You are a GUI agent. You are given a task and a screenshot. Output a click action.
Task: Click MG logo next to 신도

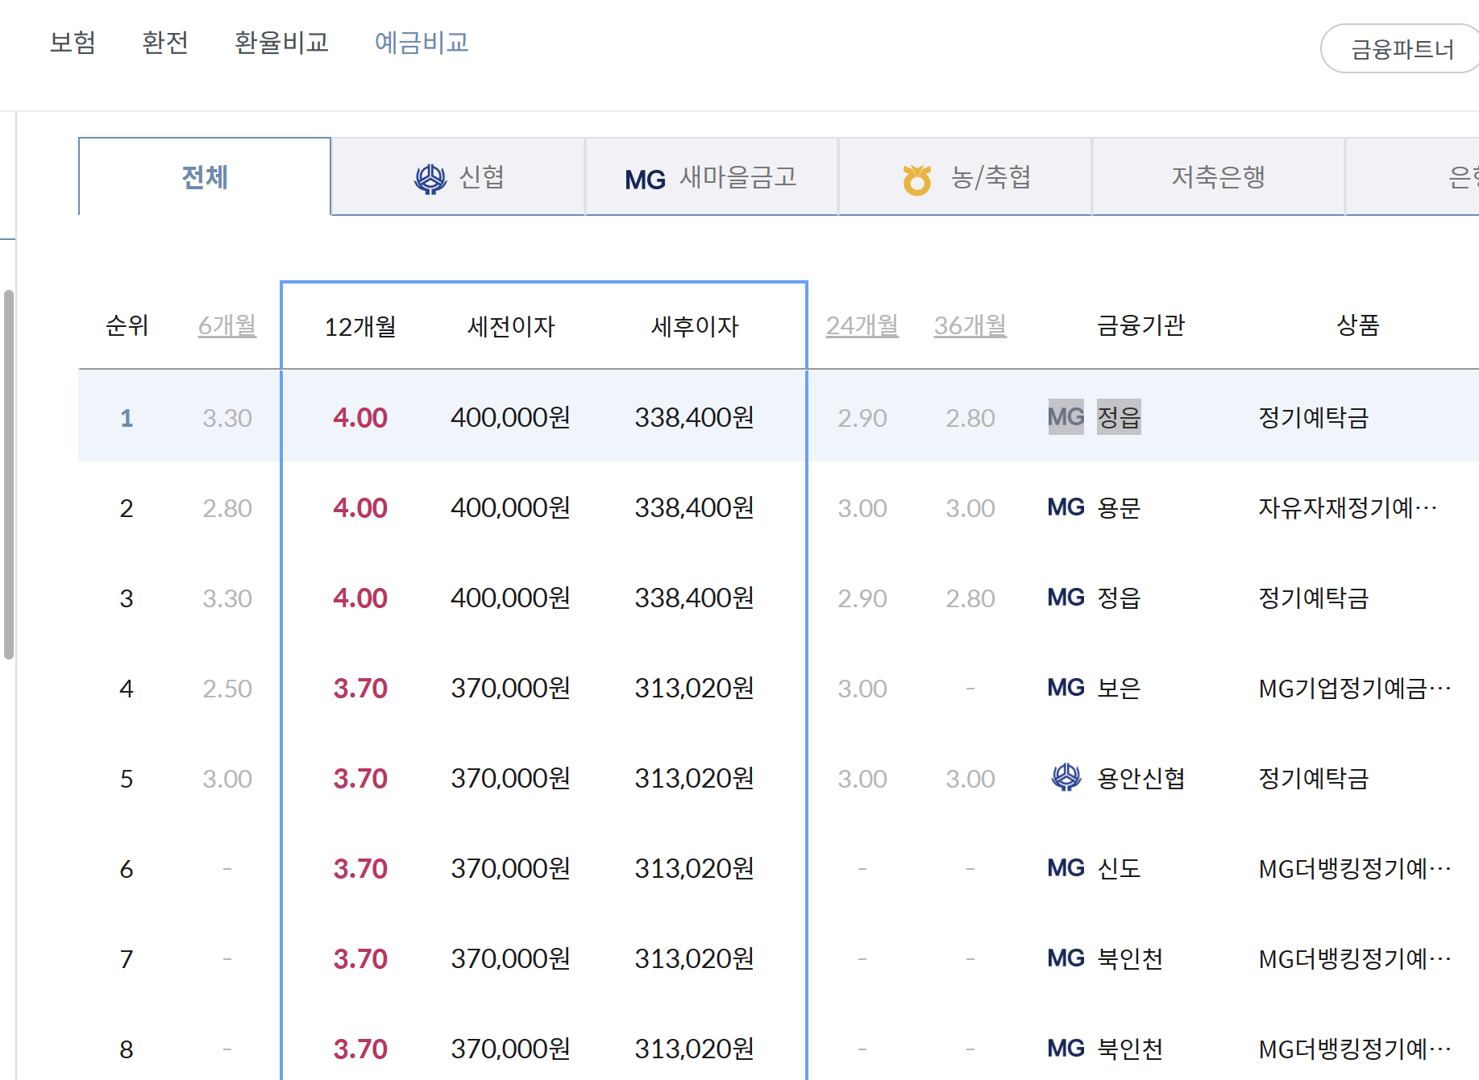pyautogui.click(x=1066, y=868)
